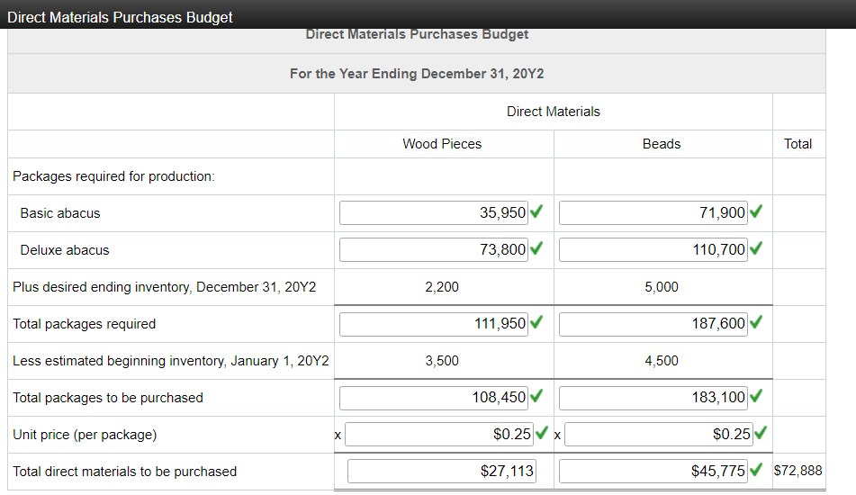
Task: Select Wood Pieces unit price $0.25 field
Action: pos(439,435)
